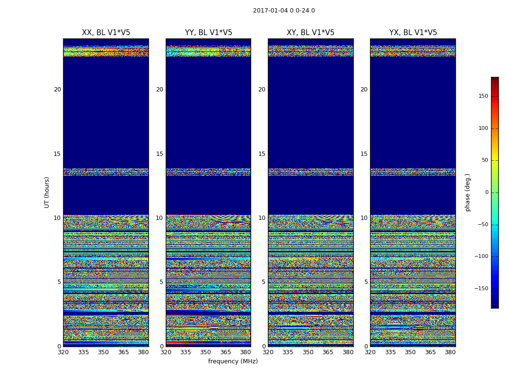Click the x-tick 365 under YY panel

(x=226, y=352)
